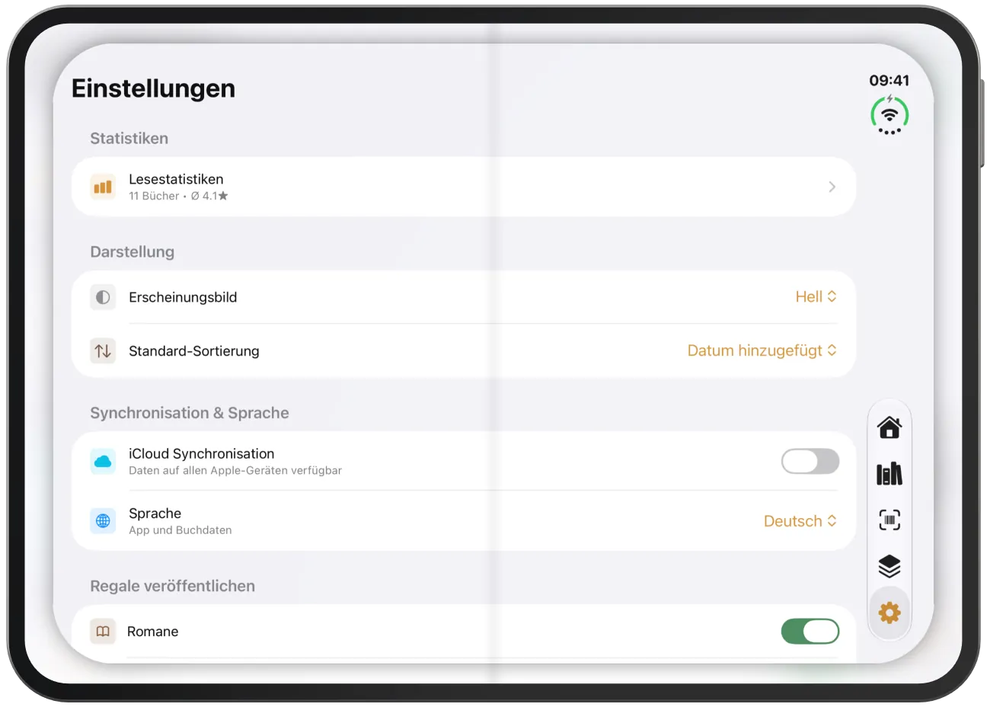
Task: Open the Lesestatistiken row
Action: [464, 187]
